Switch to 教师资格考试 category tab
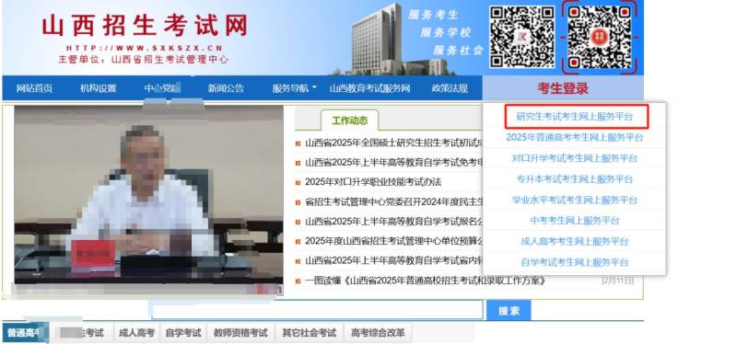 [x=240, y=333]
